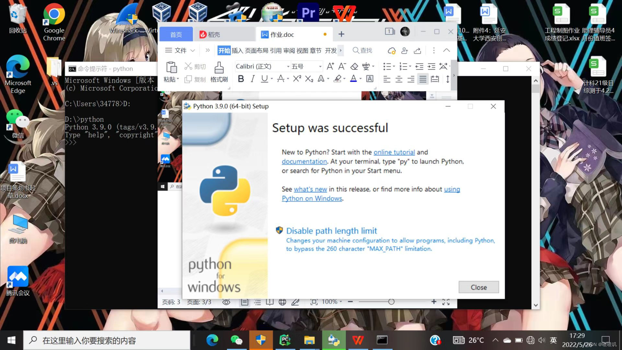Toggle justified text alignment
622x350 pixels.
[422, 79]
